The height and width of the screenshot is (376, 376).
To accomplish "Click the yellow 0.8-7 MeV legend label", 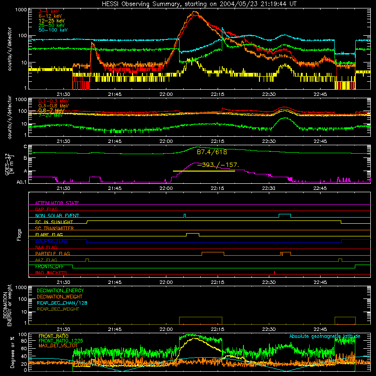I will click(x=51, y=110).
